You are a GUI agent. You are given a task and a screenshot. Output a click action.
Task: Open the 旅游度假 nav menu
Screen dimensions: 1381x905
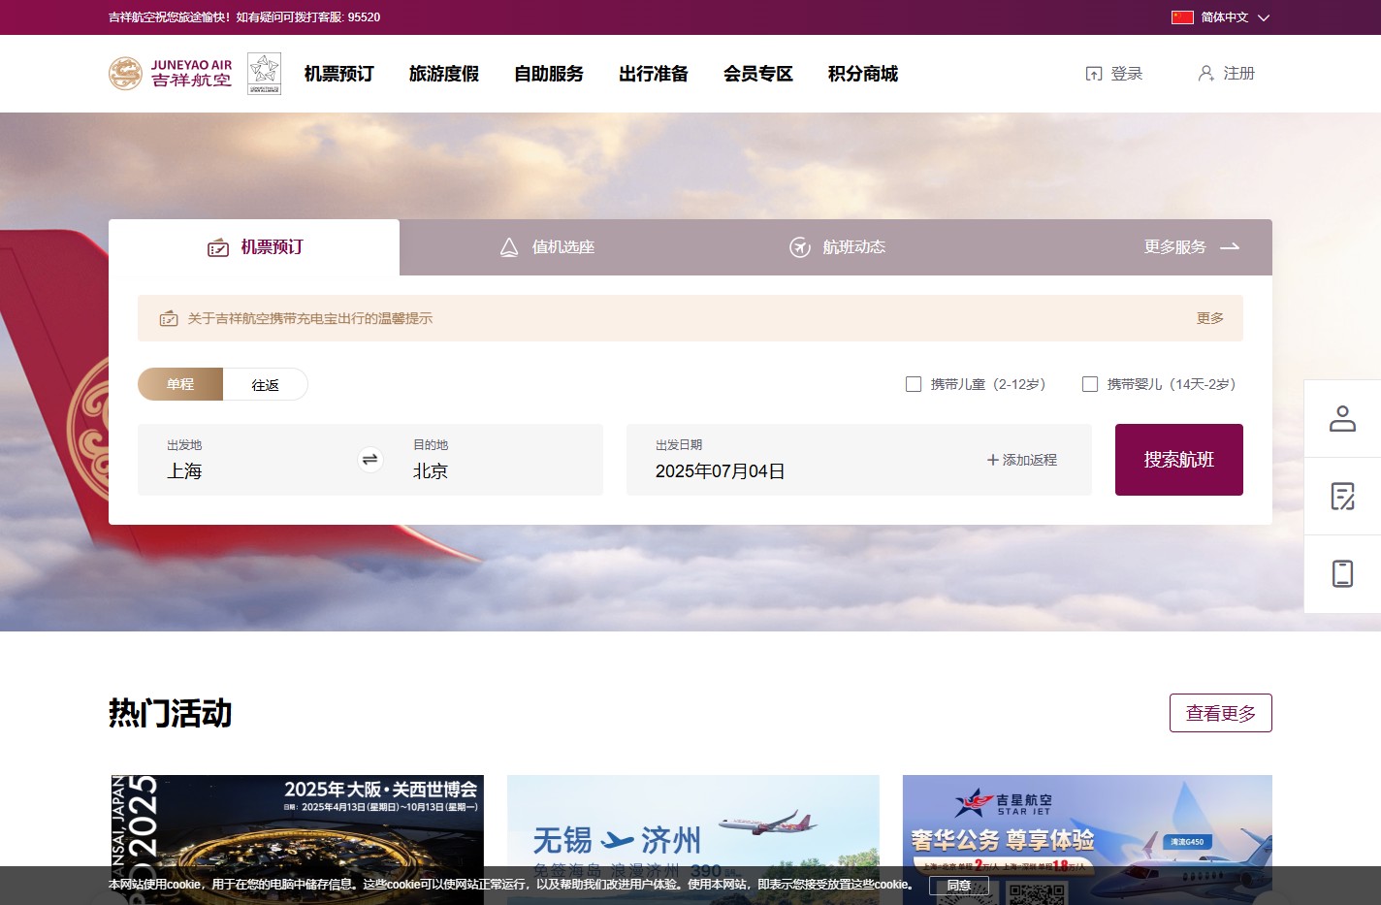[x=444, y=74]
